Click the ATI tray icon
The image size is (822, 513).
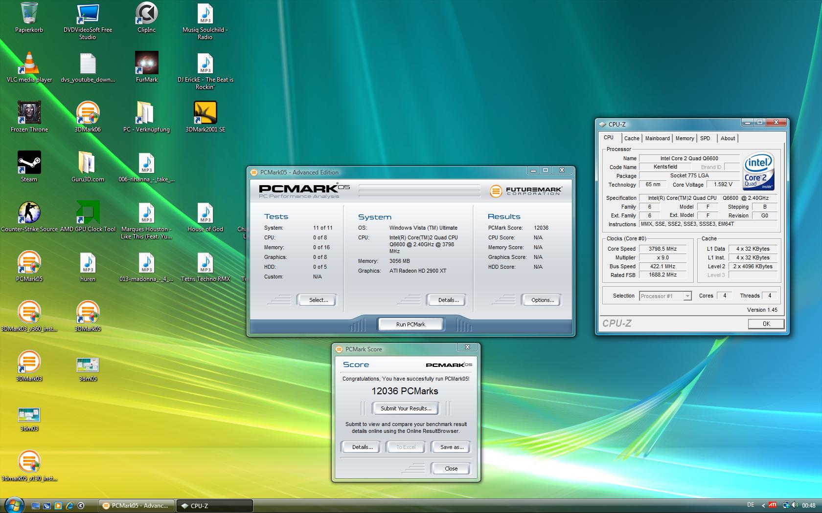pyautogui.click(x=773, y=505)
